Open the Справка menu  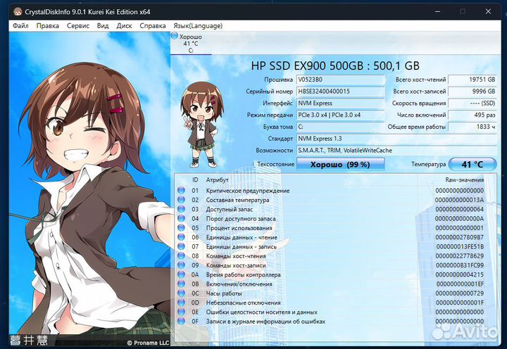(153, 26)
